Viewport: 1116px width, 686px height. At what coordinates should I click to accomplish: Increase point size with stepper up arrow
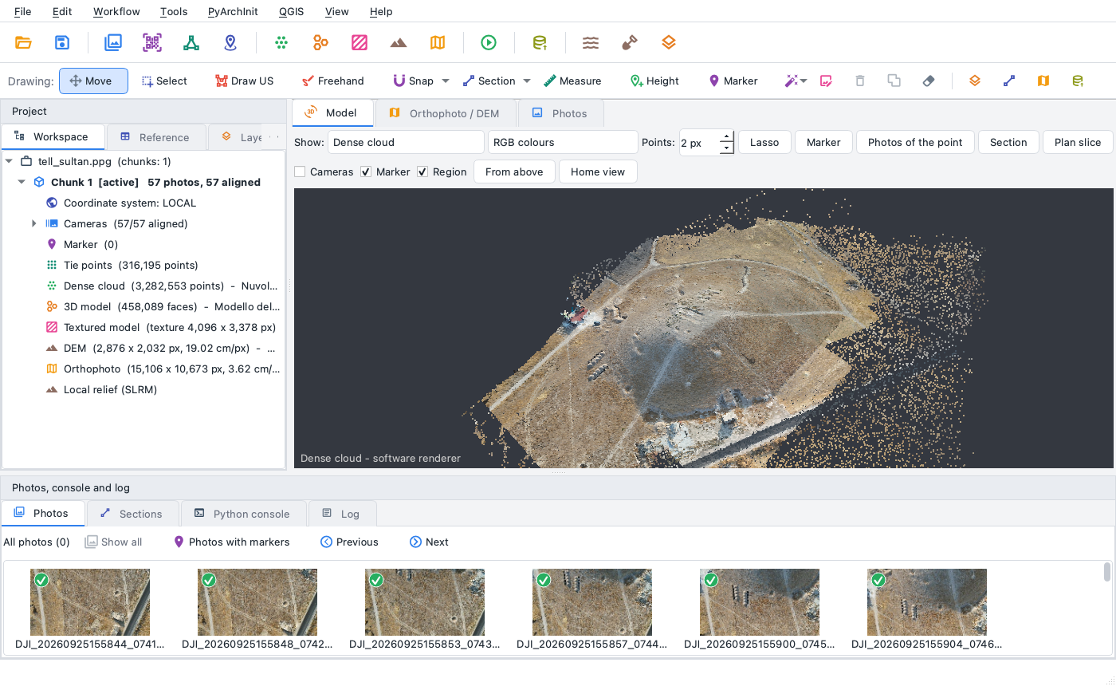(x=726, y=136)
